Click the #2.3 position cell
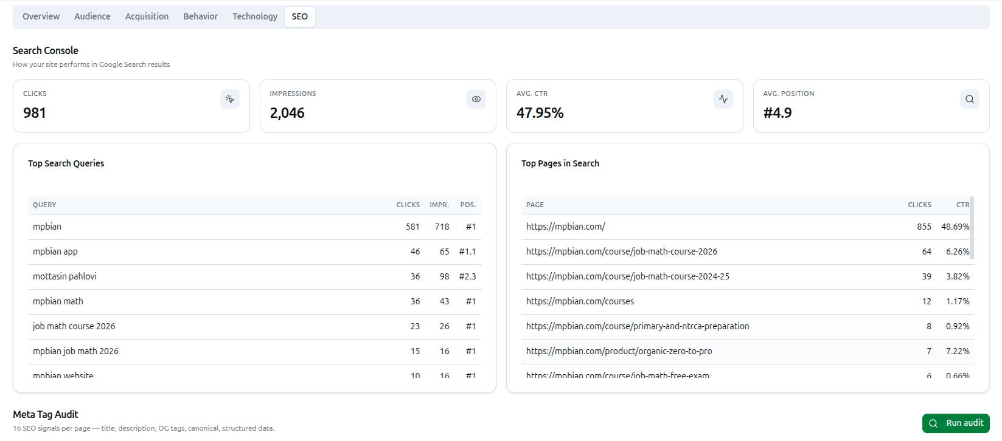Image resolution: width=1002 pixels, height=441 pixels. [467, 276]
